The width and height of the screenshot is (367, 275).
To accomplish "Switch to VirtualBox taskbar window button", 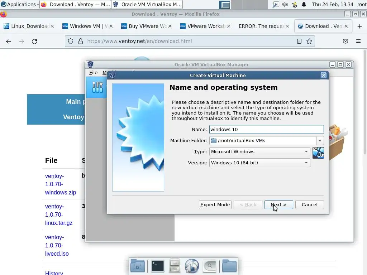I will (147, 4).
